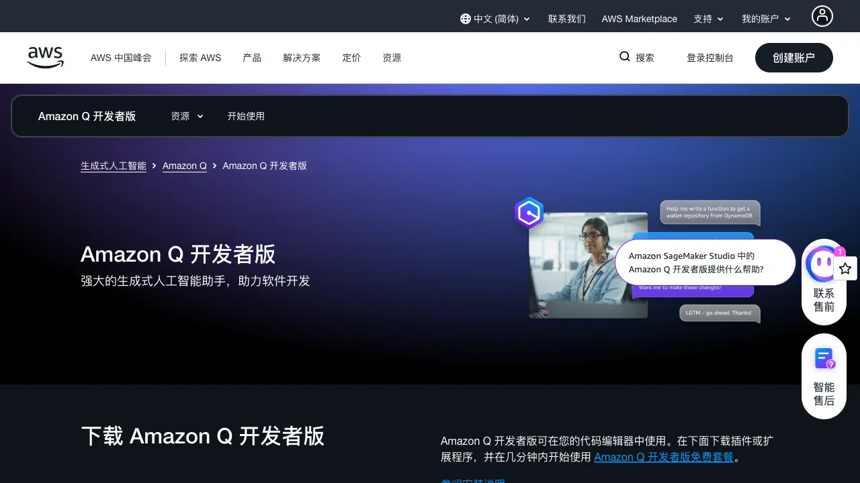Screen dimensions: 860x483
Task: Expand the 我的账户 dropdown
Action: (767, 19)
